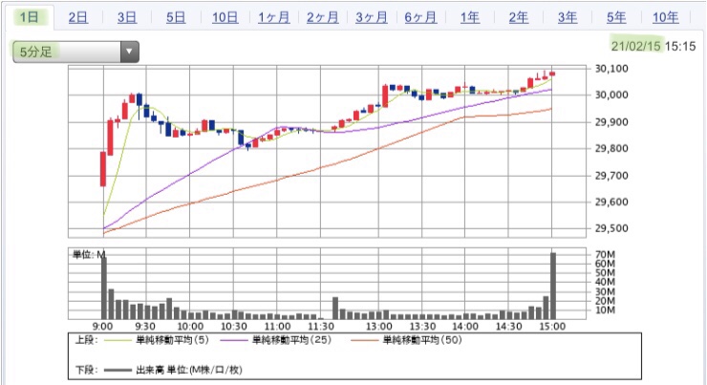Image resolution: width=707 pixels, height=385 pixels.
Task: Click the green line swatch for 移動平均(5)
Action: click(x=118, y=341)
